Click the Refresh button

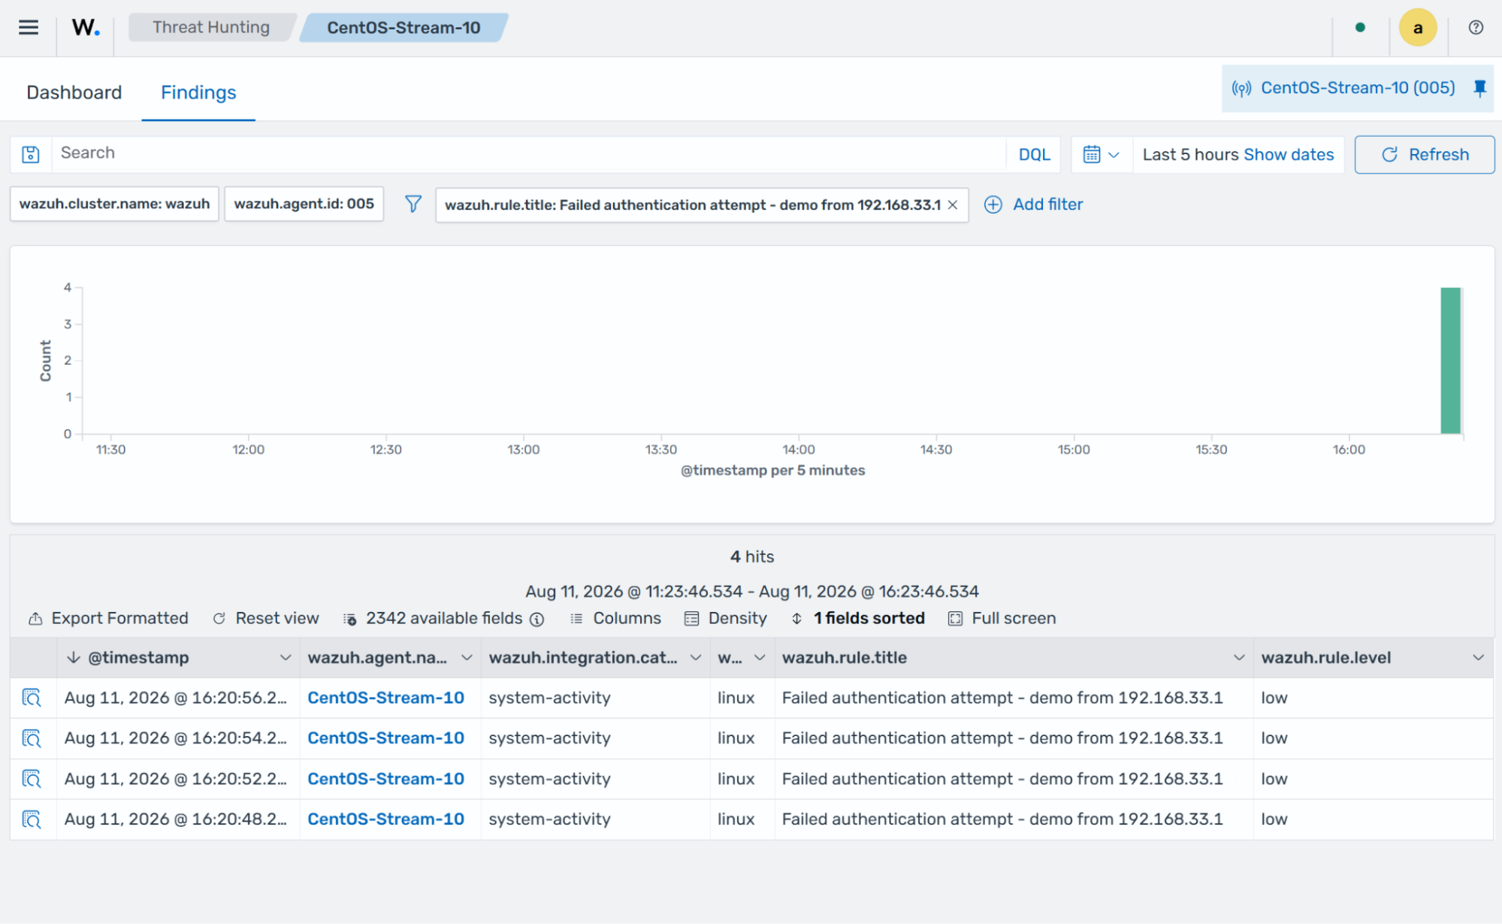coord(1425,155)
